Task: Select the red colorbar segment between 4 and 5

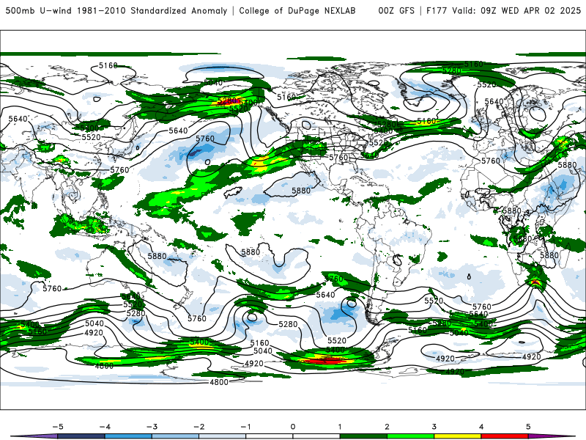Action: (505, 436)
